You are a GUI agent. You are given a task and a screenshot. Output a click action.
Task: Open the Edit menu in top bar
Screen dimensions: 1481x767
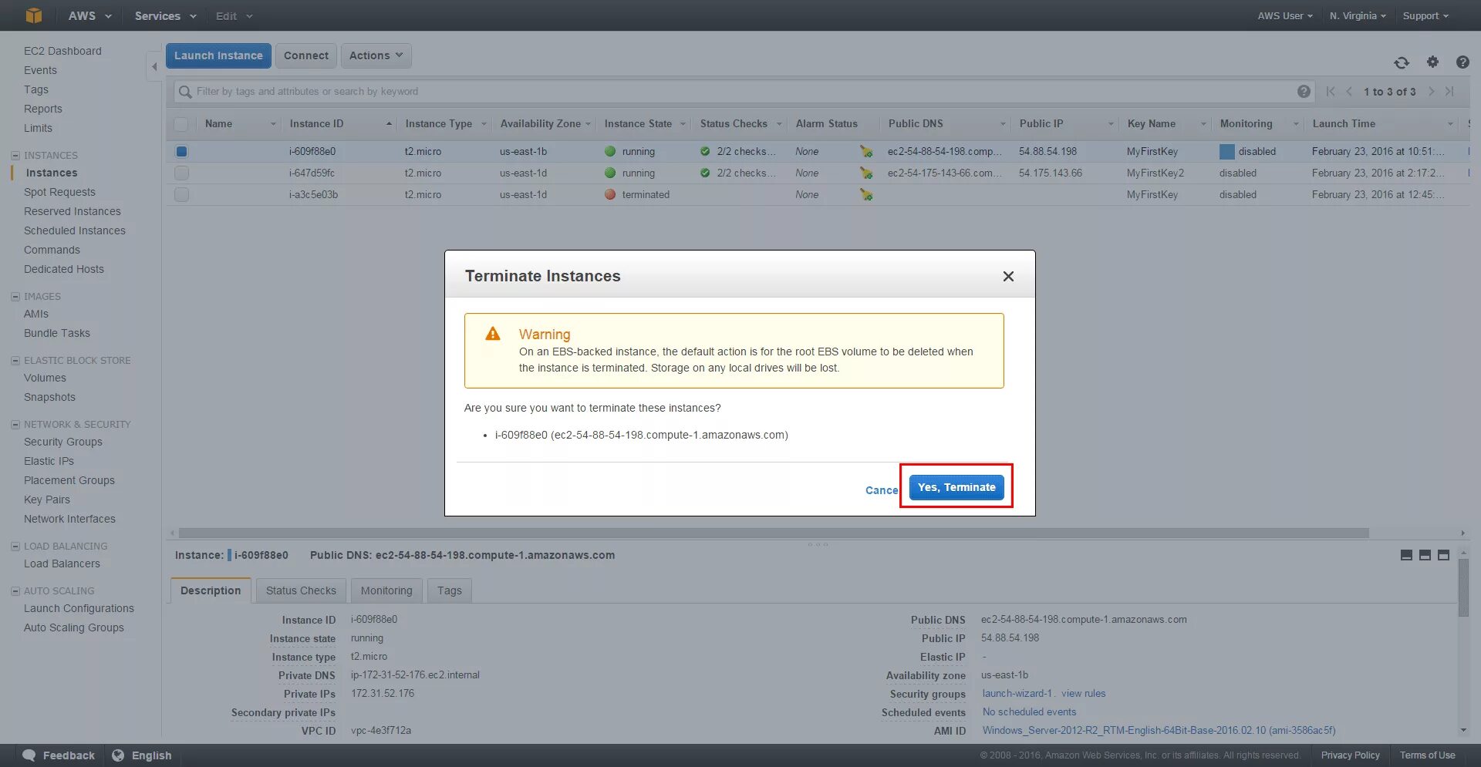tap(234, 15)
